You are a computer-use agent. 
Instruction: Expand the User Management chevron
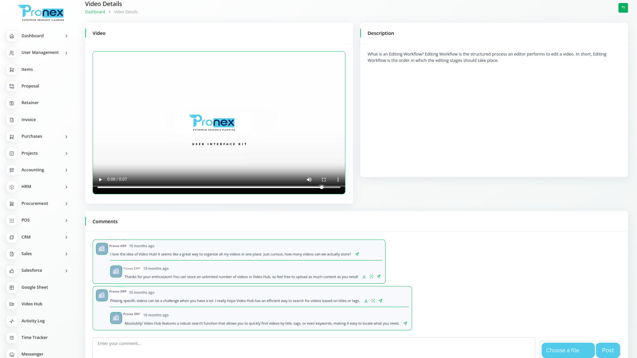click(x=66, y=53)
